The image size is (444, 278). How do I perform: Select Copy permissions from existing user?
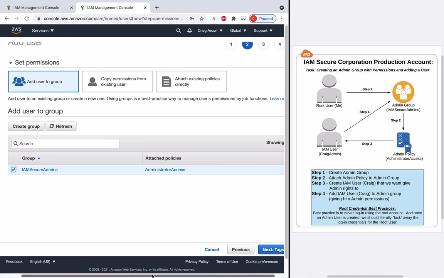(x=117, y=81)
